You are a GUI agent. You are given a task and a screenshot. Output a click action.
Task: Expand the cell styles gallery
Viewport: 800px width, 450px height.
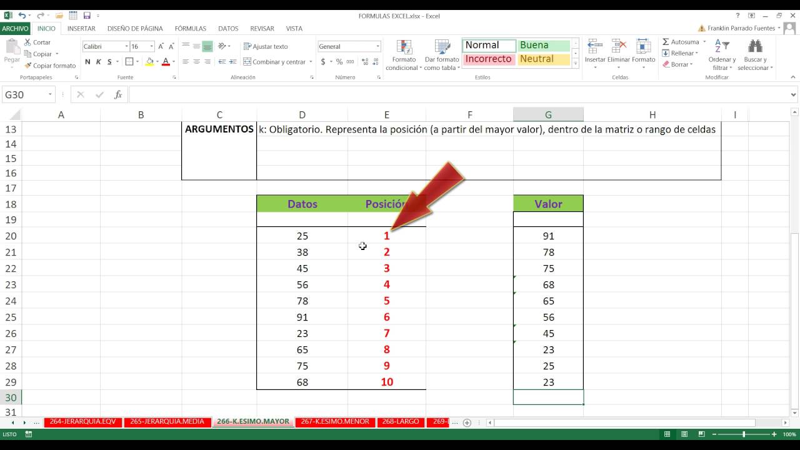[576, 64]
